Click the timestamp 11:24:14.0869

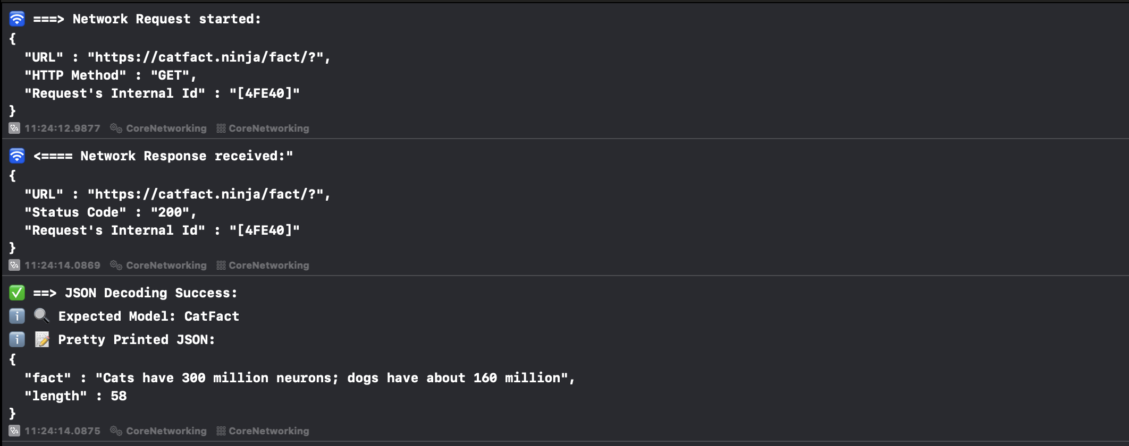(62, 265)
